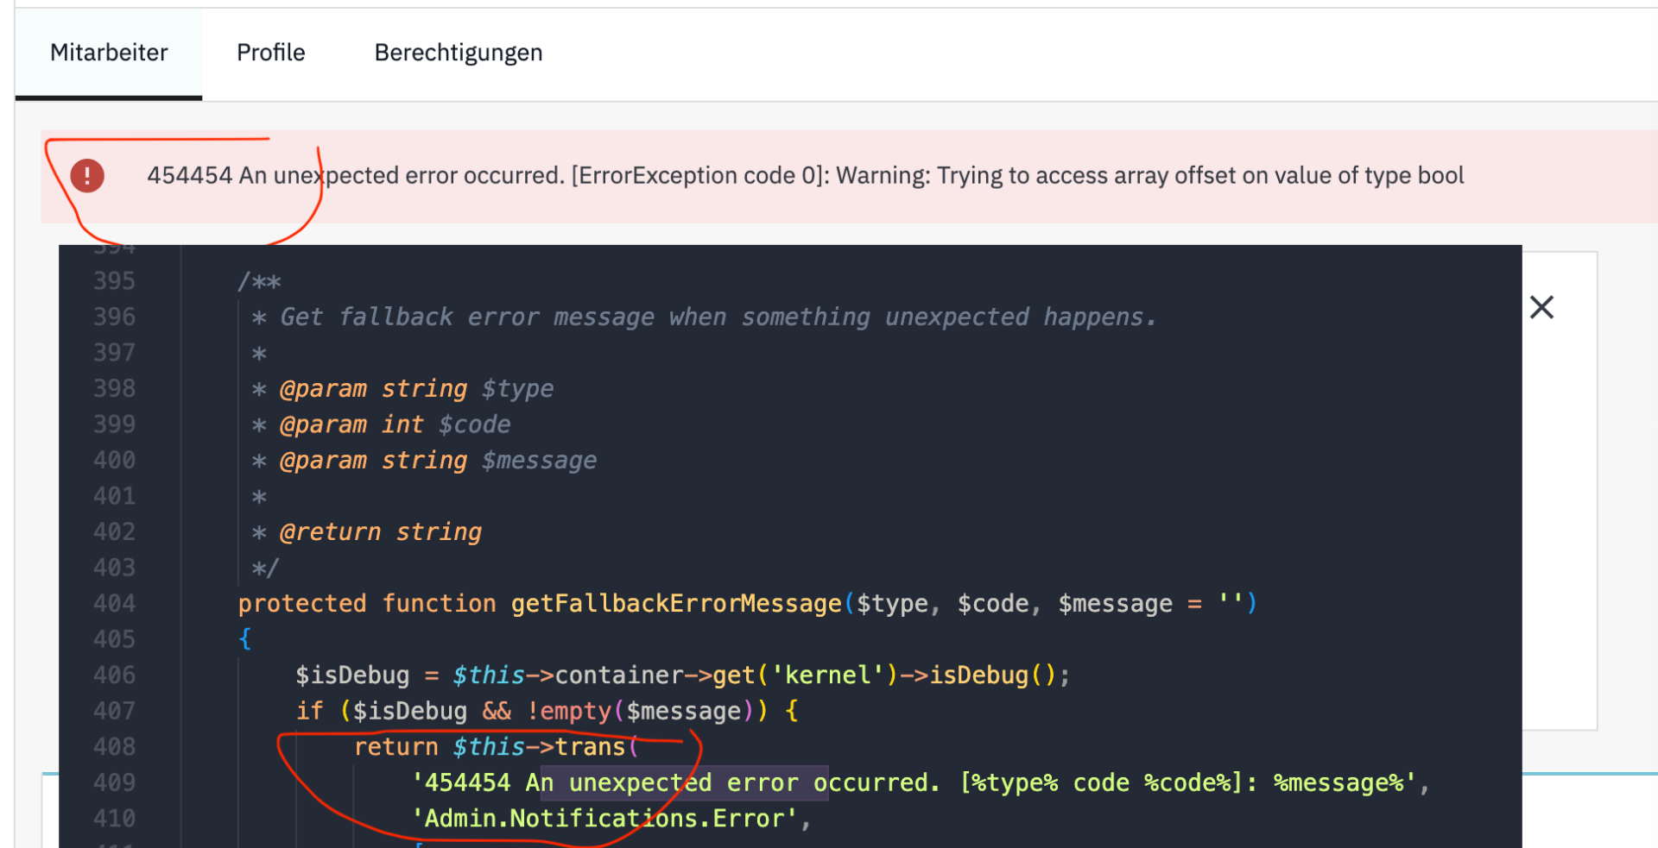Click the unexpected error alert message text
The image size is (1658, 848).
pyautogui.click(x=805, y=176)
